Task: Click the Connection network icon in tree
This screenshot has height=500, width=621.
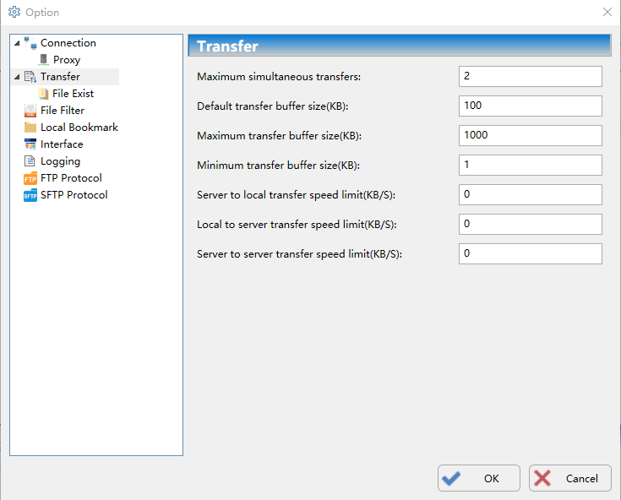Action: [30, 43]
